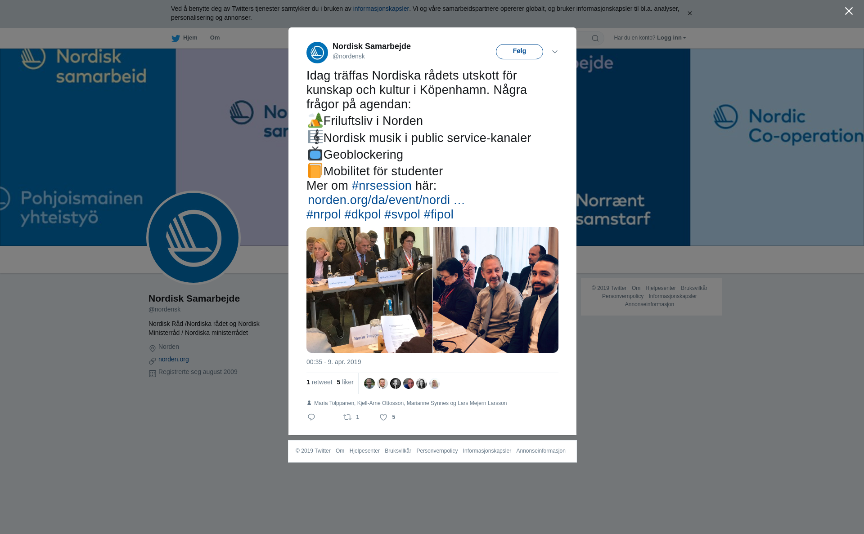The image size is (864, 534).
Task: Dismiss the cookie notice banner
Action: point(689,13)
